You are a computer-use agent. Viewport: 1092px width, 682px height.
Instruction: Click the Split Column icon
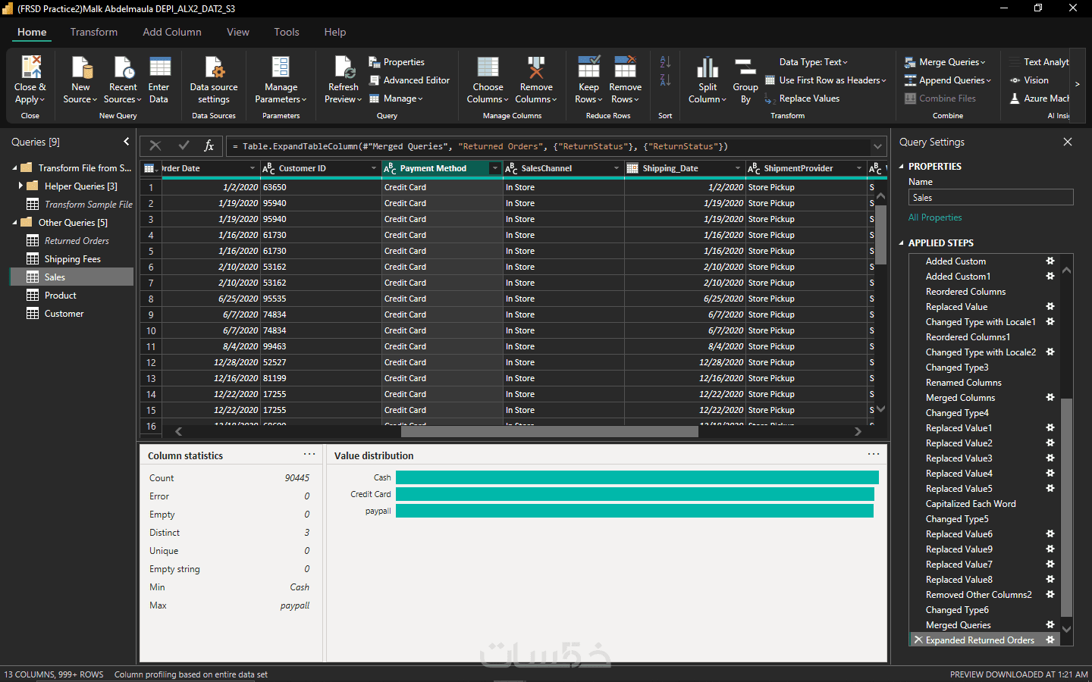tap(708, 67)
